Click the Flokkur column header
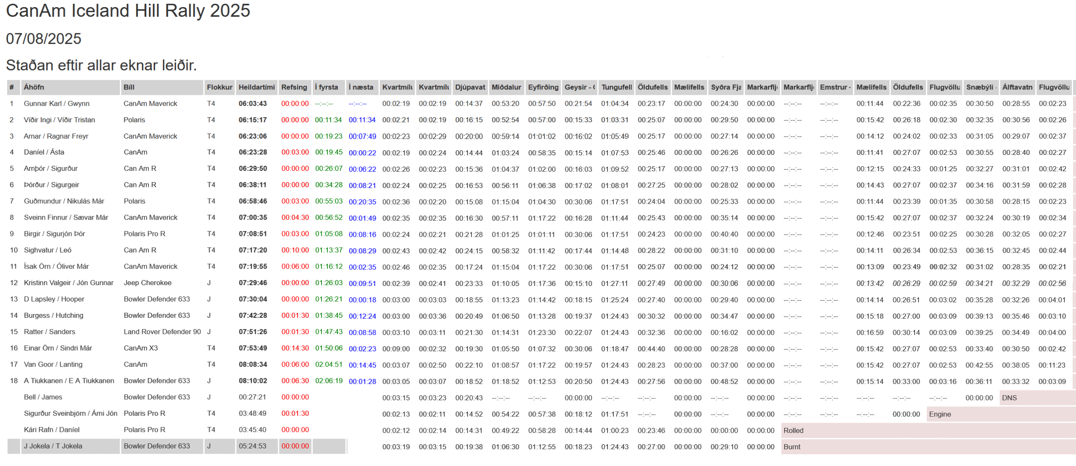Viewport: 1076px width, 466px height. tap(219, 87)
